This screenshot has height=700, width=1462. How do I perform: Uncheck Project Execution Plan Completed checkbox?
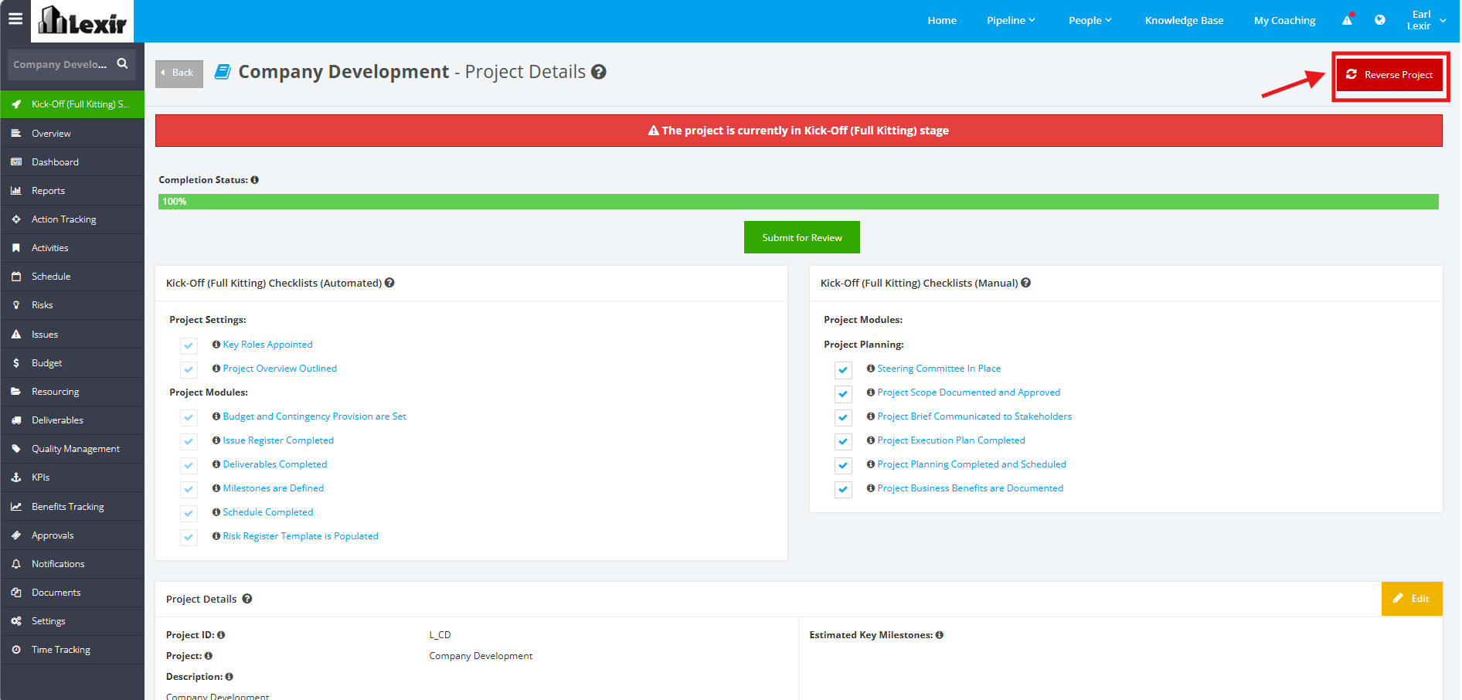[844, 441]
